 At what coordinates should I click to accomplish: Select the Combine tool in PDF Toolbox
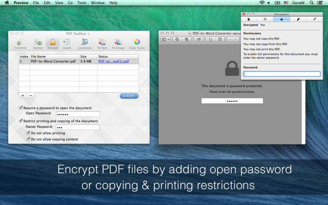tap(20, 43)
